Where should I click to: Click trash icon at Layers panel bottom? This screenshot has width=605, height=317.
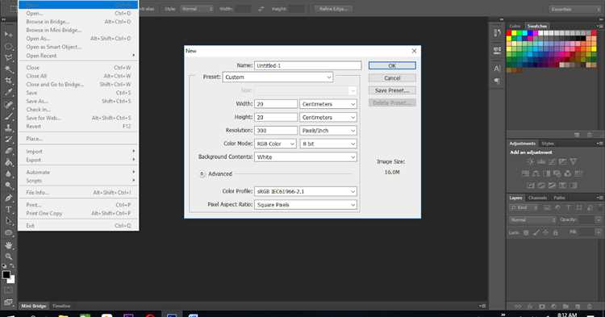click(590, 307)
